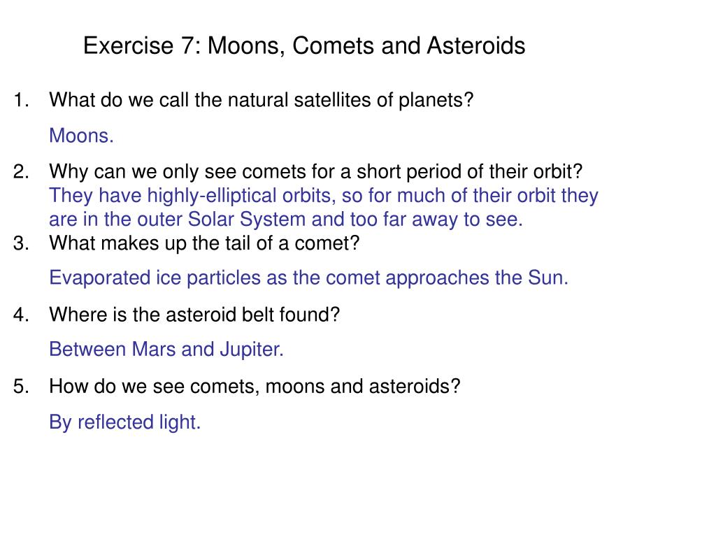Click the number 1 list marker
The image size is (716, 537).
tap(21, 100)
